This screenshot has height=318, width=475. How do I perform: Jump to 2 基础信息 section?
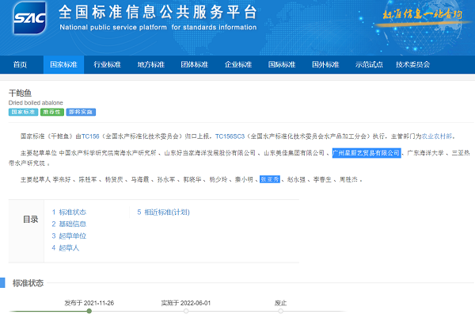69,224
